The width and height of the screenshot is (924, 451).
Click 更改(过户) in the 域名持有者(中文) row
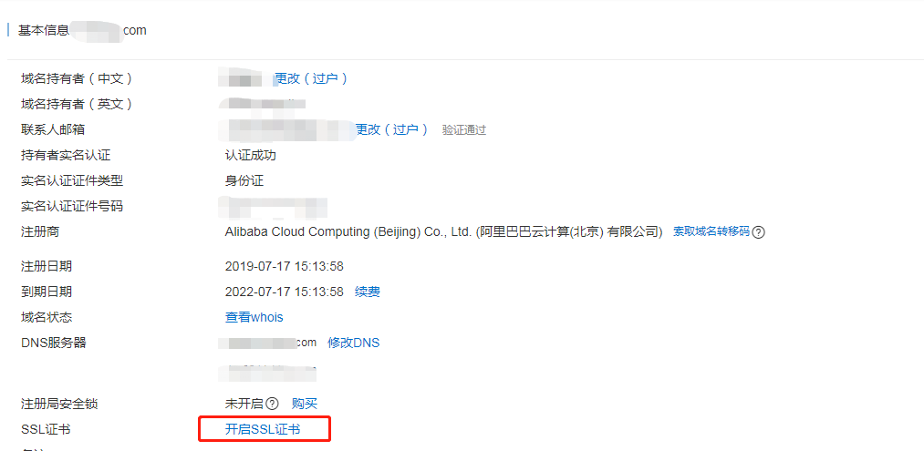[311, 78]
